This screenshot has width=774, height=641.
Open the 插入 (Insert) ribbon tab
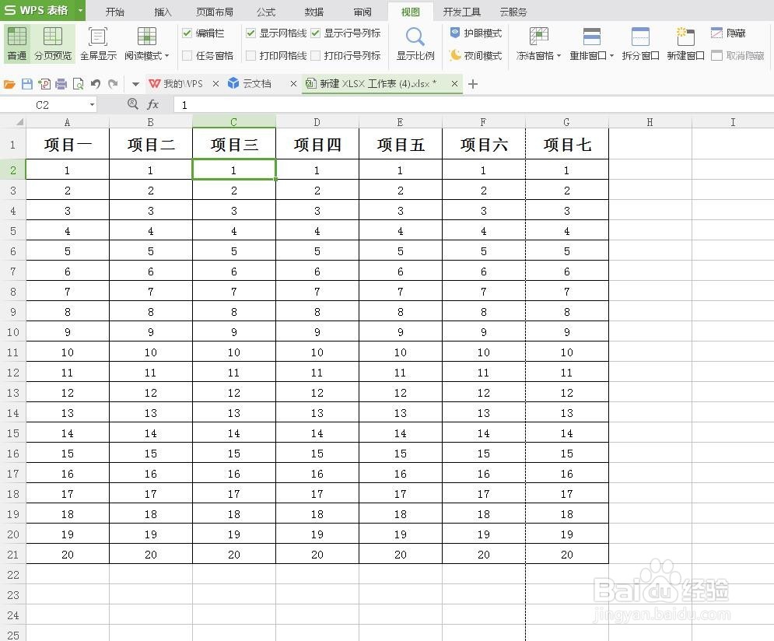[163, 12]
